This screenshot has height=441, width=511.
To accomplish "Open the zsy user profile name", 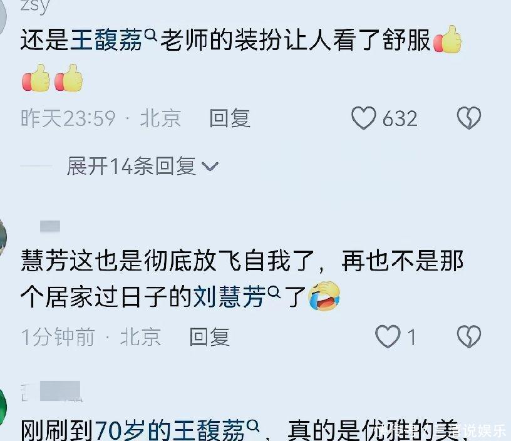I will tap(34, 6).
